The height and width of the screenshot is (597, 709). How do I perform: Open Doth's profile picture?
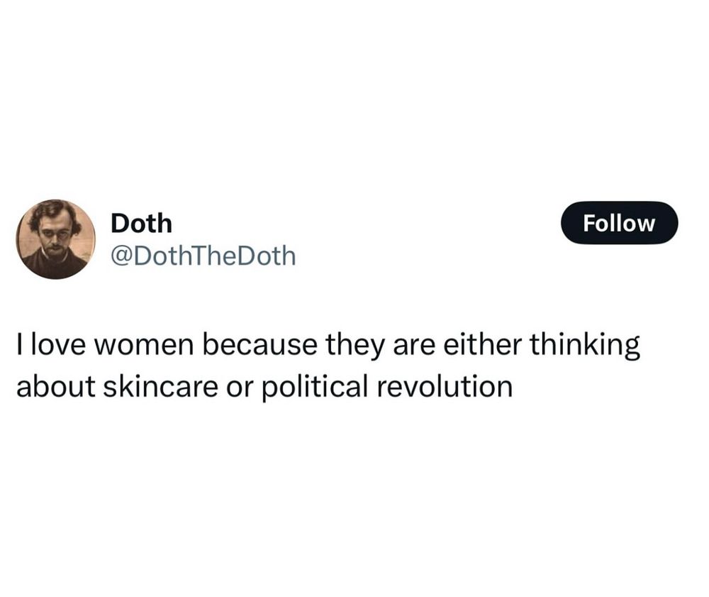coord(55,239)
